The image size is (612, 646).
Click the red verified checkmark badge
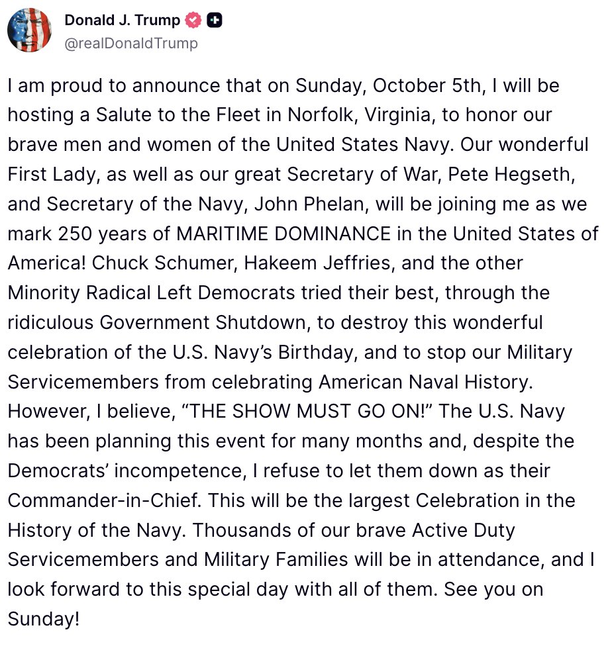point(193,21)
